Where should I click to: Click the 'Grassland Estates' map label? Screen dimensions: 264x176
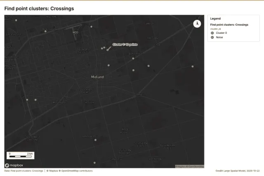[11, 67]
